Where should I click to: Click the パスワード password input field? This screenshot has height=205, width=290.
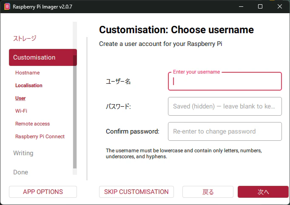(x=225, y=106)
